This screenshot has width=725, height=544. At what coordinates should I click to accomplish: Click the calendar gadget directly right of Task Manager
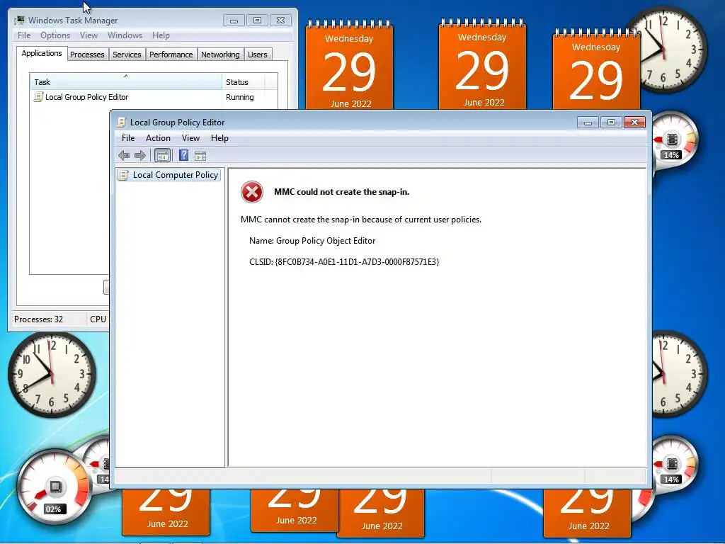click(350, 64)
